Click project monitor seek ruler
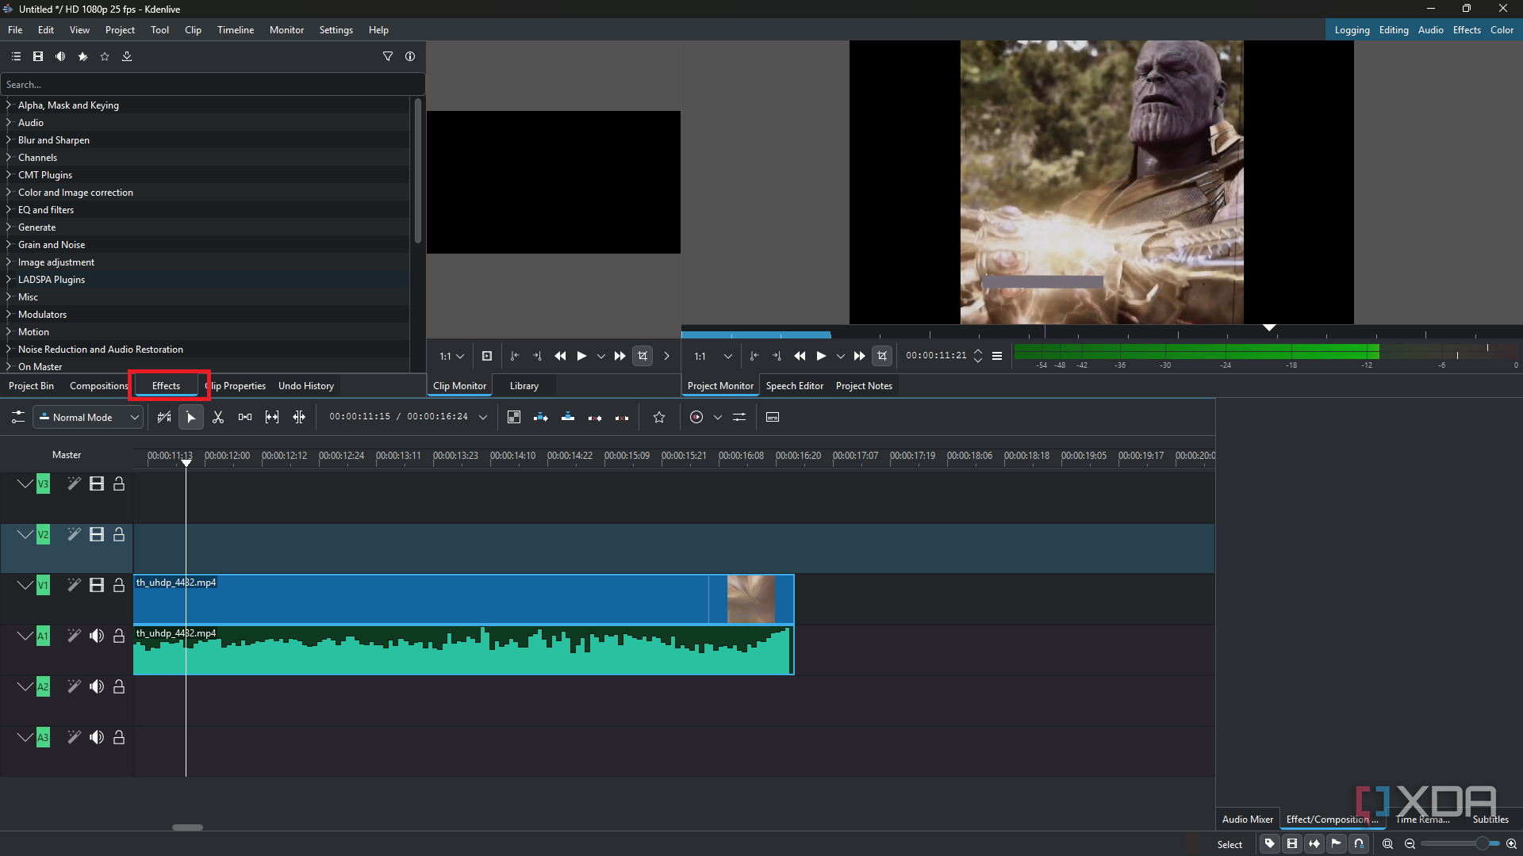This screenshot has width=1523, height=856. tap(1102, 331)
